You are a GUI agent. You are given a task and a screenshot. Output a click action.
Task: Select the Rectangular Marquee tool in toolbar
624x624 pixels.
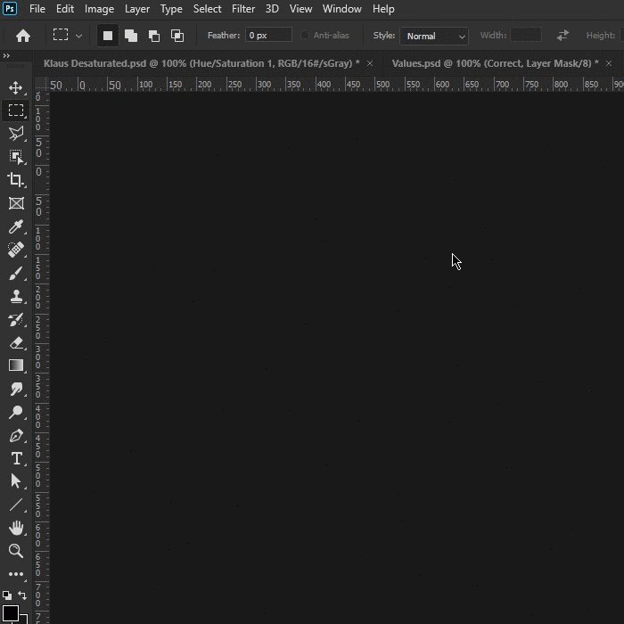[16, 111]
